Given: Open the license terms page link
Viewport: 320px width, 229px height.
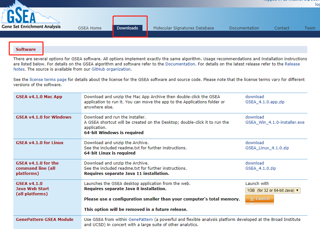Looking at the screenshot, I should pyautogui.click(x=48, y=79).
